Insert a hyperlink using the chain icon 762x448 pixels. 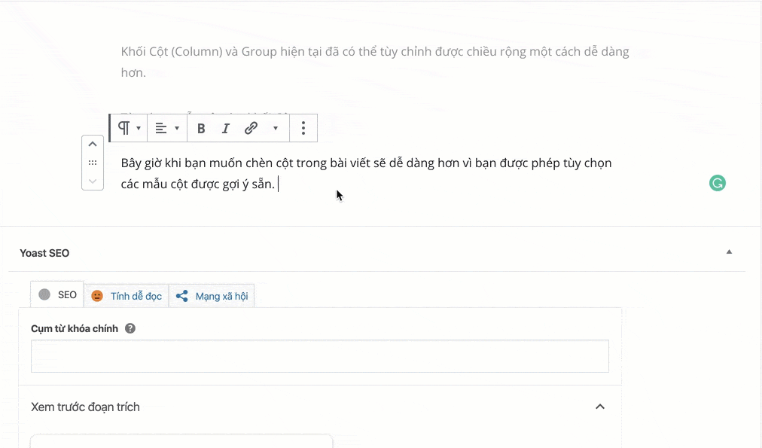click(250, 128)
